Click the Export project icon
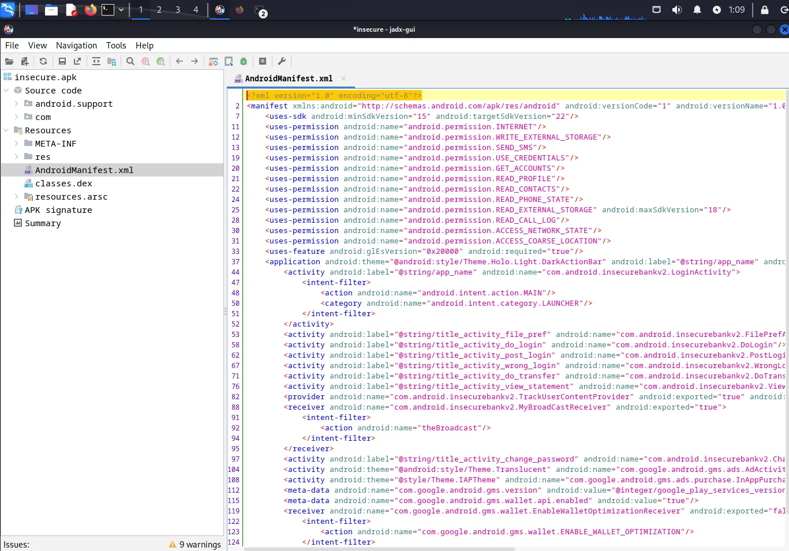Screen dimensions: 789x551 (77, 61)
